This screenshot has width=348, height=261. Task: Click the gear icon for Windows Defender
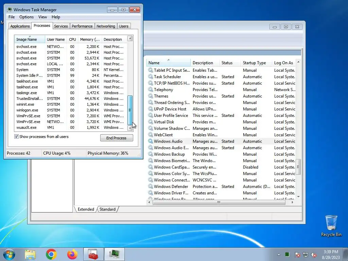(x=151, y=187)
